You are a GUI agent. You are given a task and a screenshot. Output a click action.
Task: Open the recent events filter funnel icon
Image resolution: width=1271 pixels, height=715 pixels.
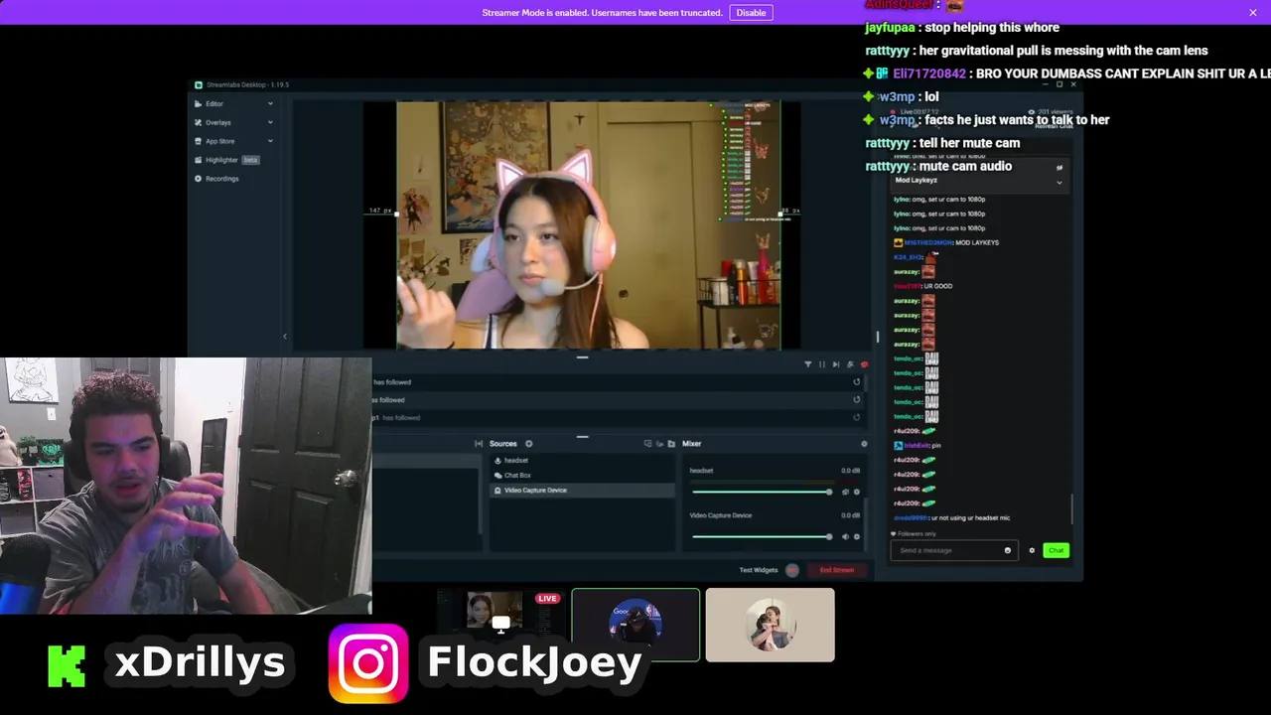pos(807,364)
